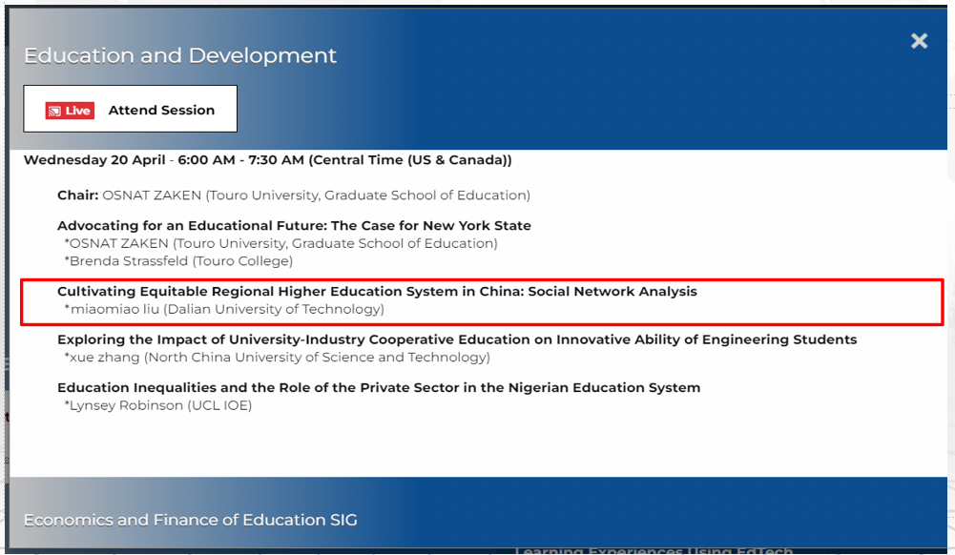Click the red Live broadcast icon
This screenshot has height=555, width=955.
tap(69, 111)
